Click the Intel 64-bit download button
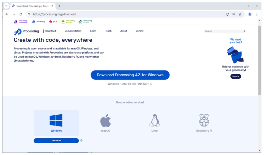264x155 pixels. [56, 141]
